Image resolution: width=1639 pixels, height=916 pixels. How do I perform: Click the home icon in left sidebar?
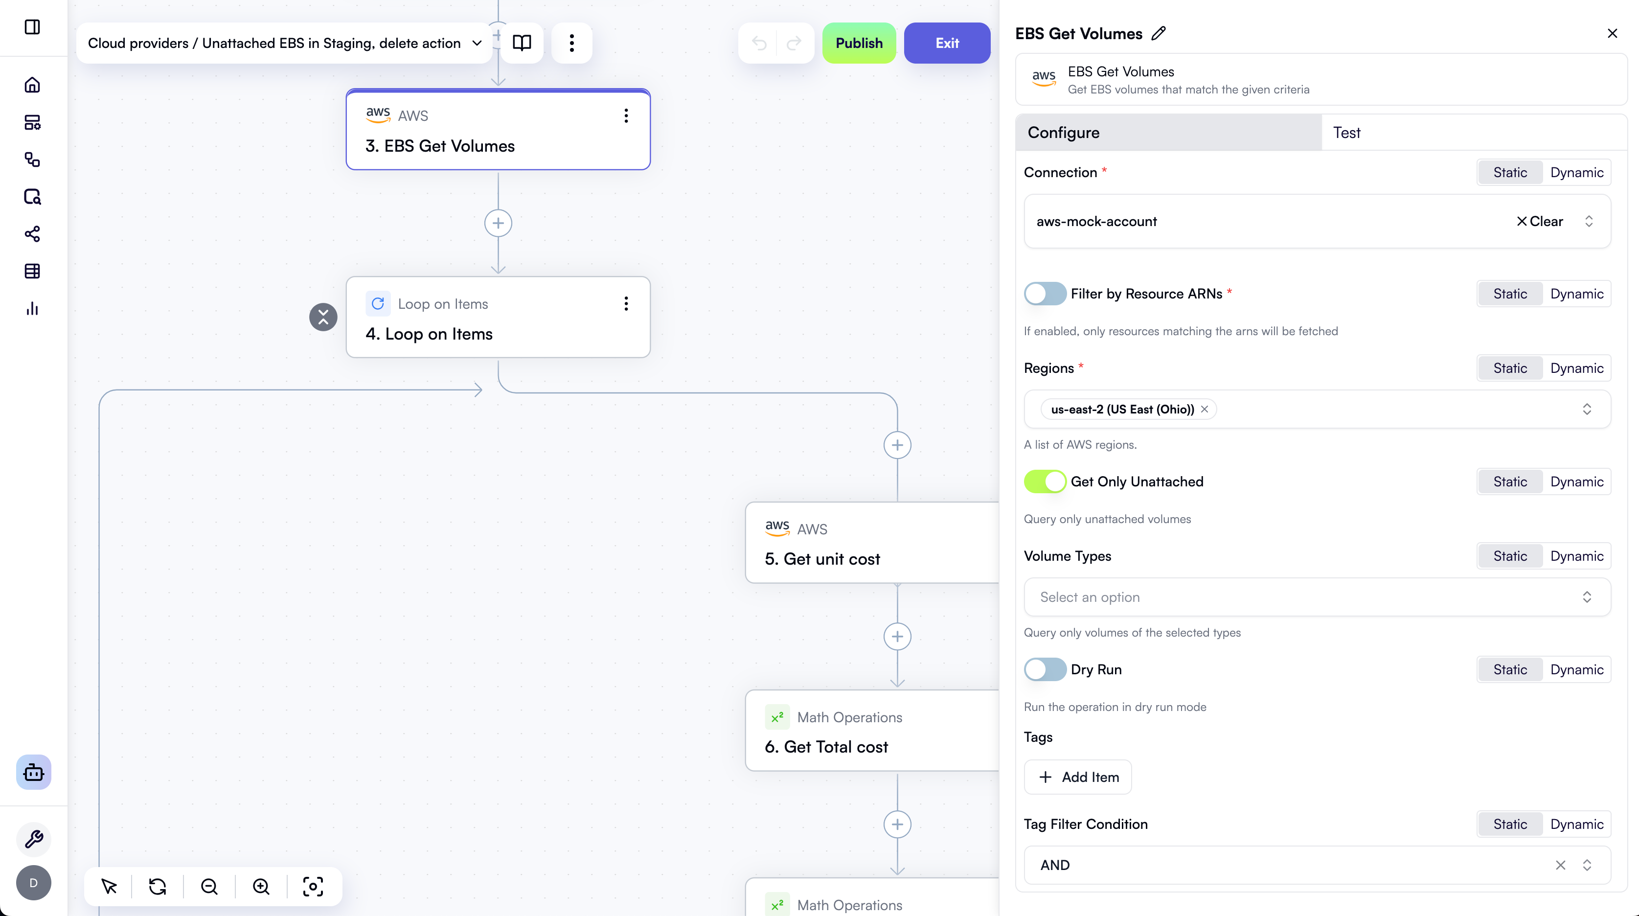click(x=33, y=85)
